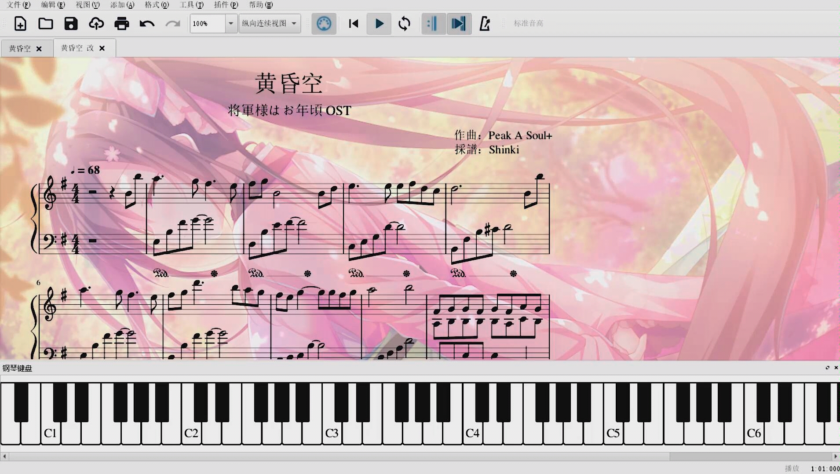Screen dimensions: 840x474
Task: Select the subtitle 将軍様はお年頃 OST
Action: coord(289,110)
